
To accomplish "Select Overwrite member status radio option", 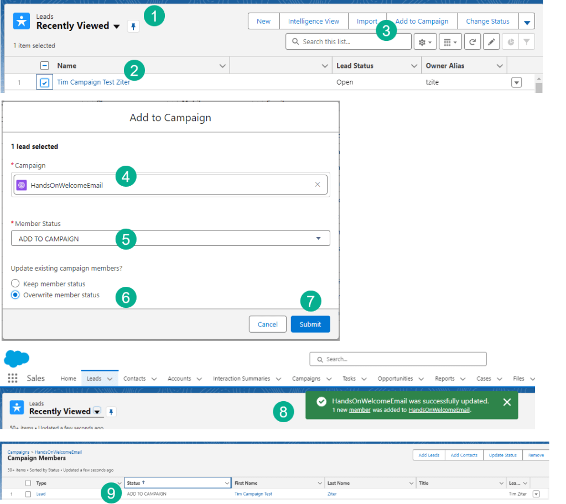I will click(15, 295).
